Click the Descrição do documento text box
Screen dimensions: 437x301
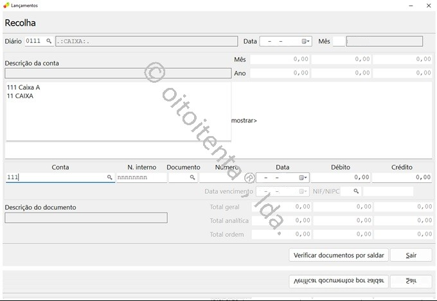85,218
